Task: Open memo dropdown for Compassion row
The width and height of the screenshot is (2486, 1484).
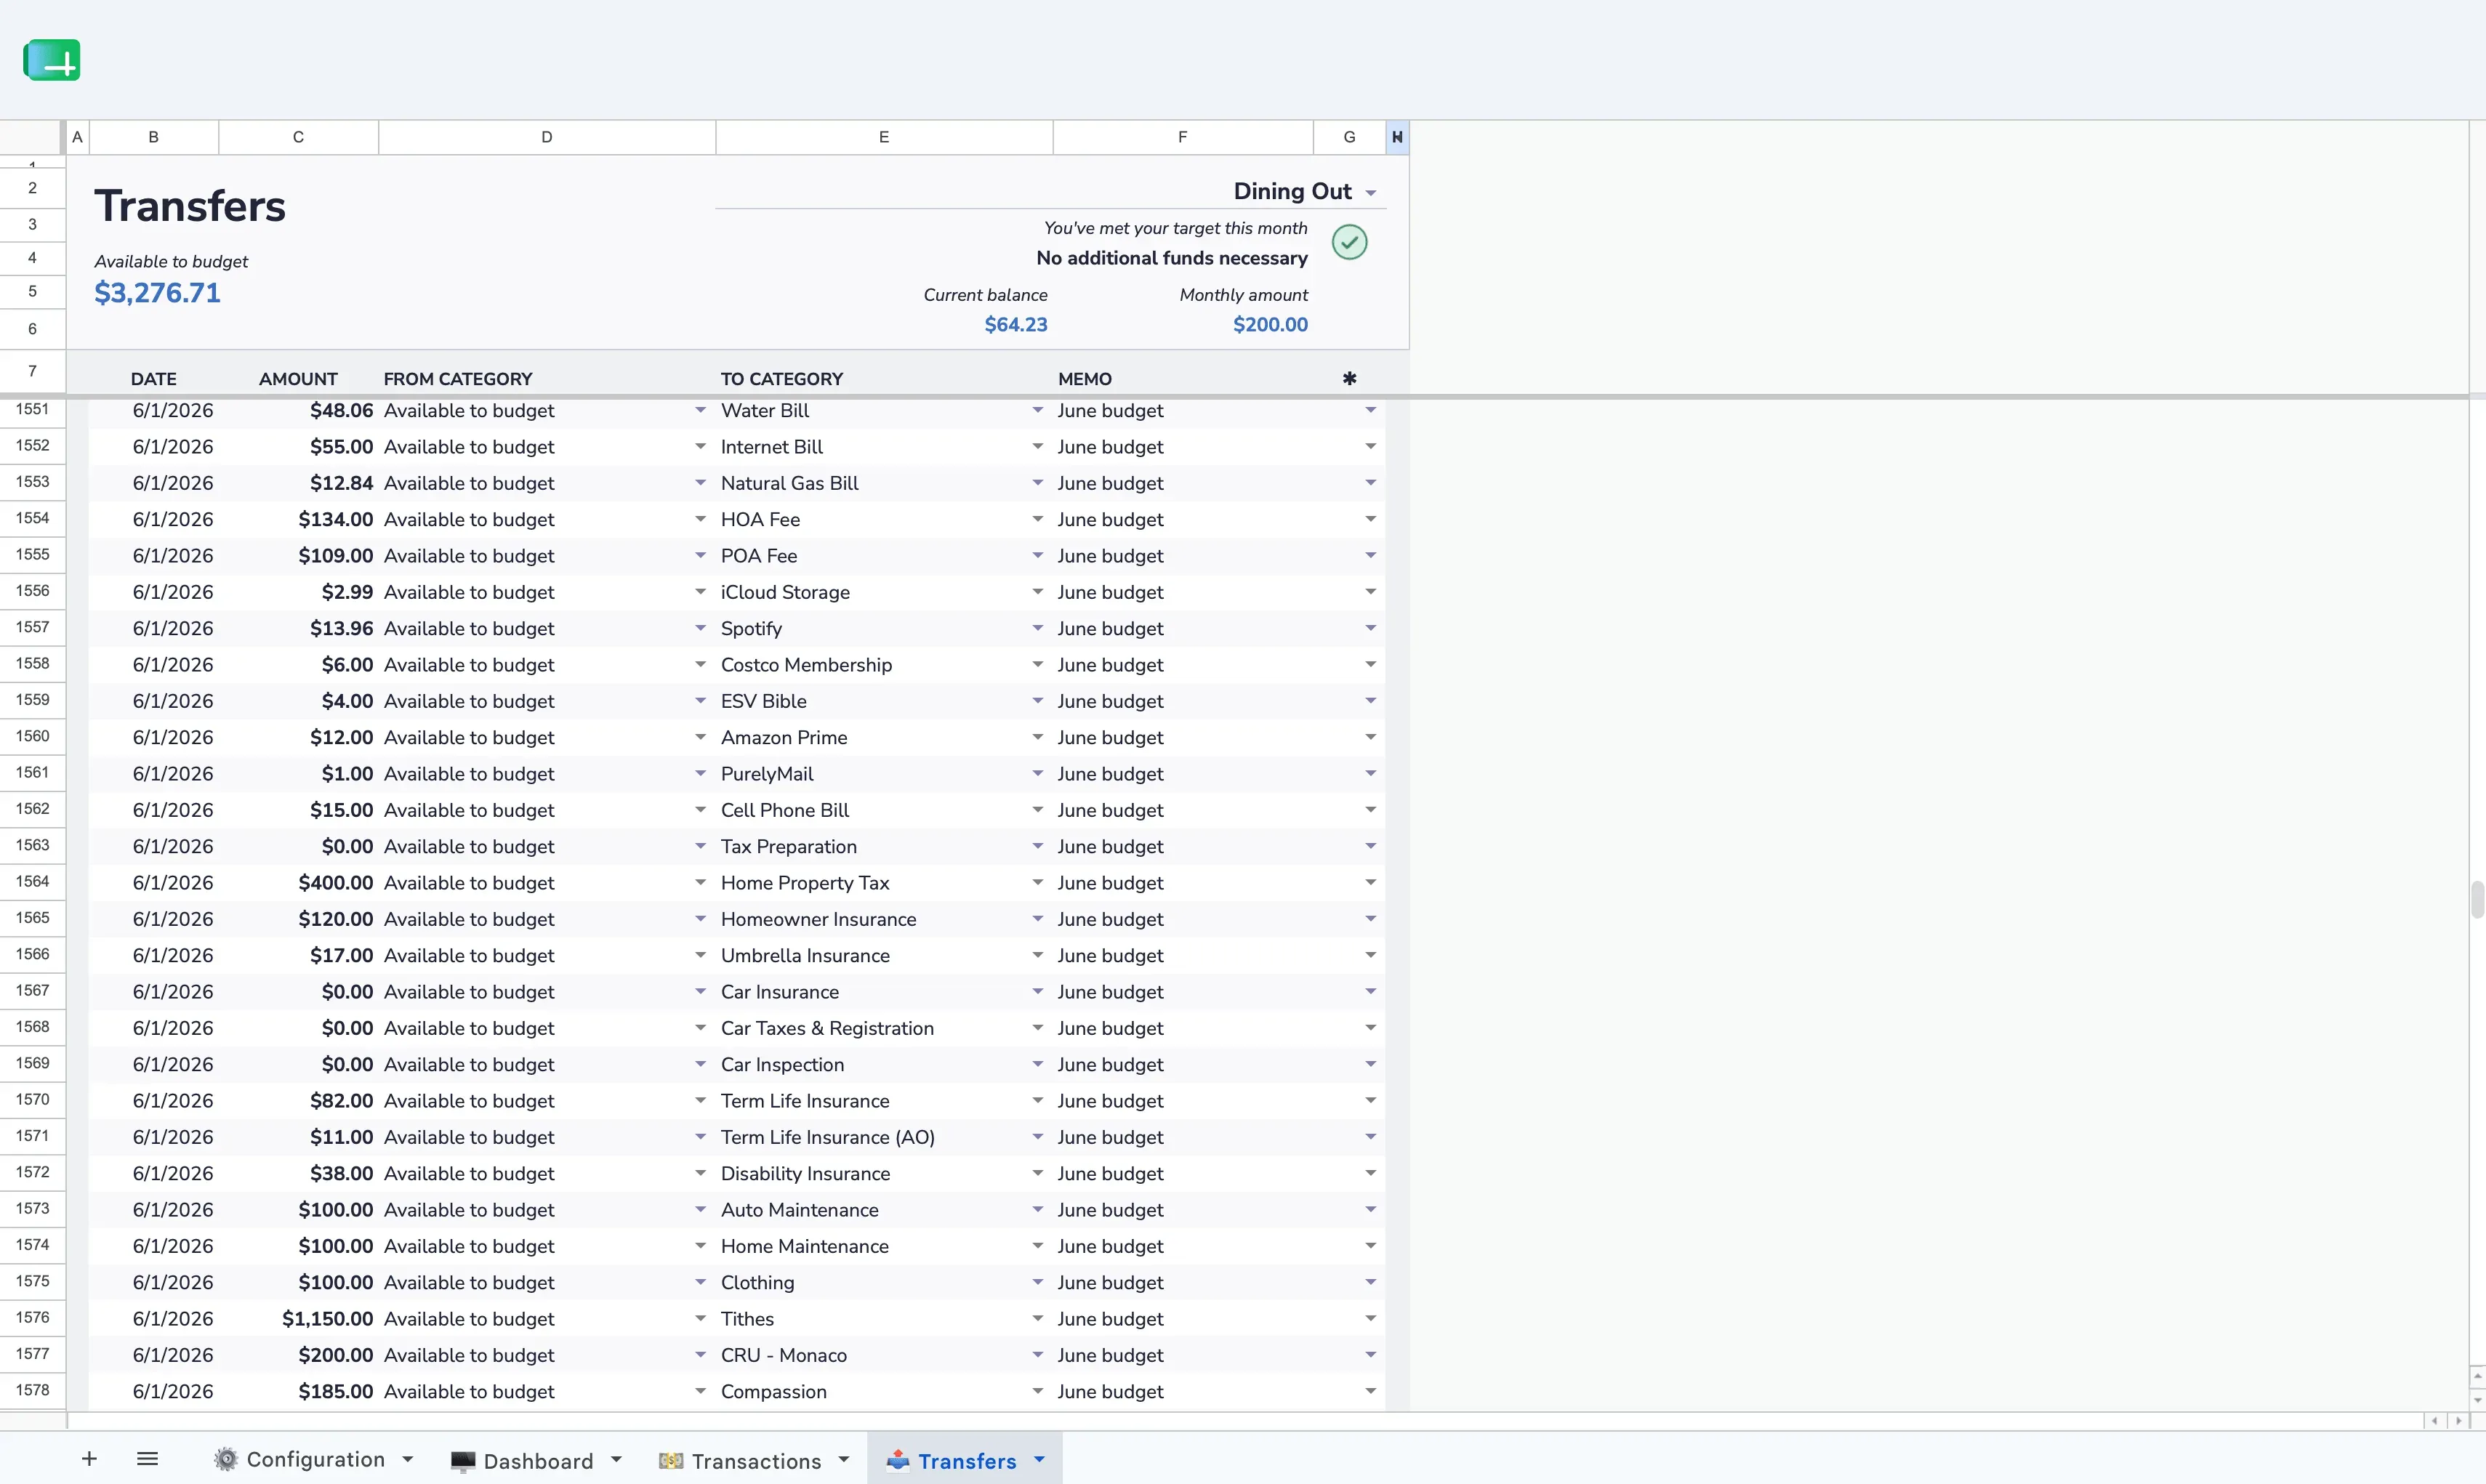Action: (1370, 1391)
